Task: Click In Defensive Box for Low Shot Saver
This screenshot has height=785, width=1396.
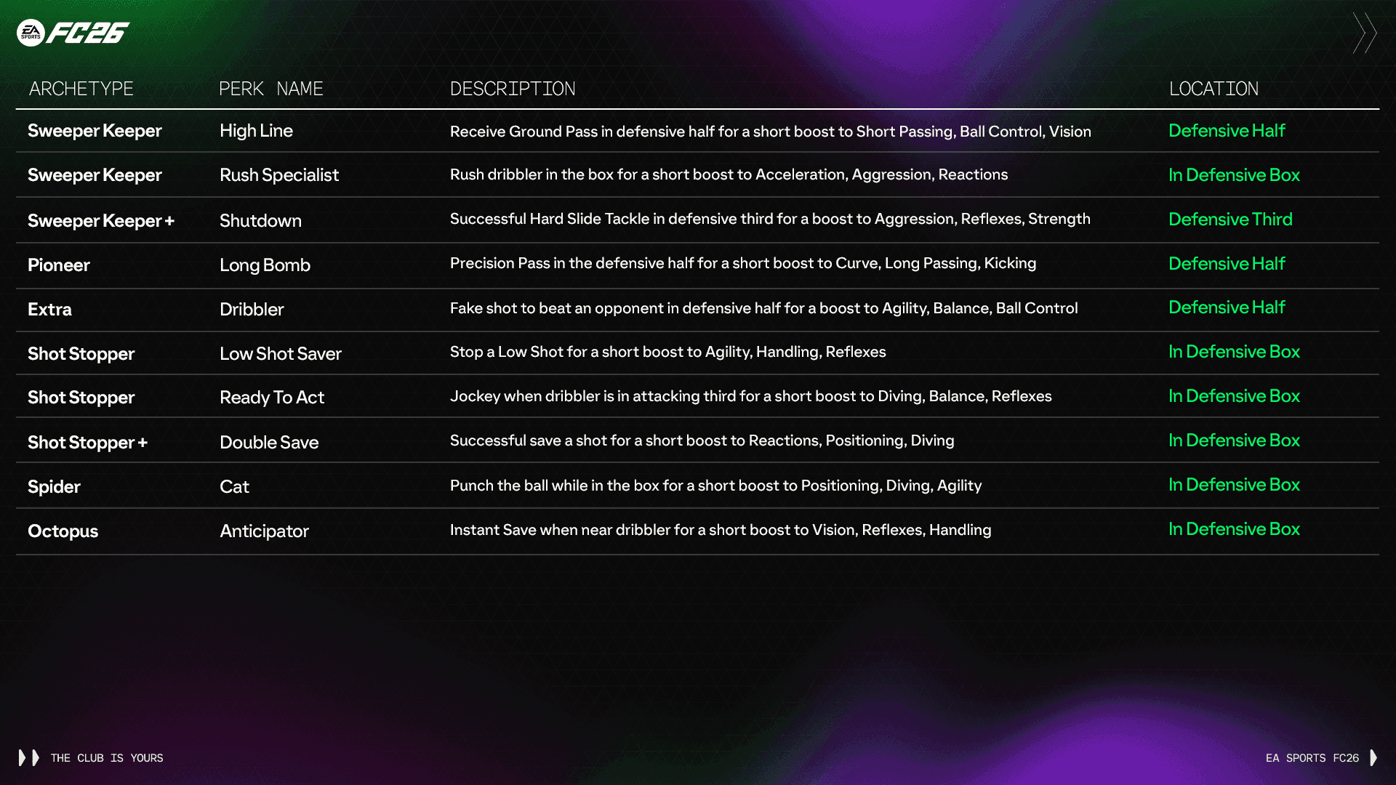Action: 1234,352
